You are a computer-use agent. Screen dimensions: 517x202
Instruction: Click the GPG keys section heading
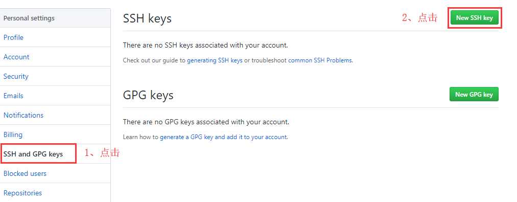pos(148,96)
